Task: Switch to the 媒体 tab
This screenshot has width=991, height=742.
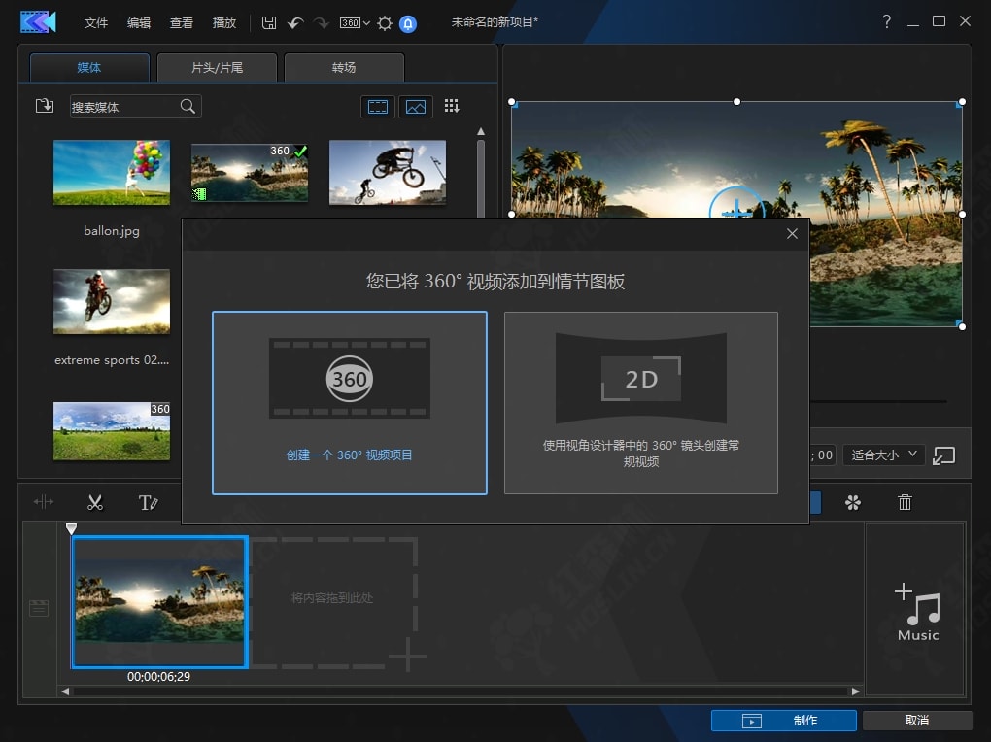Action: point(89,68)
